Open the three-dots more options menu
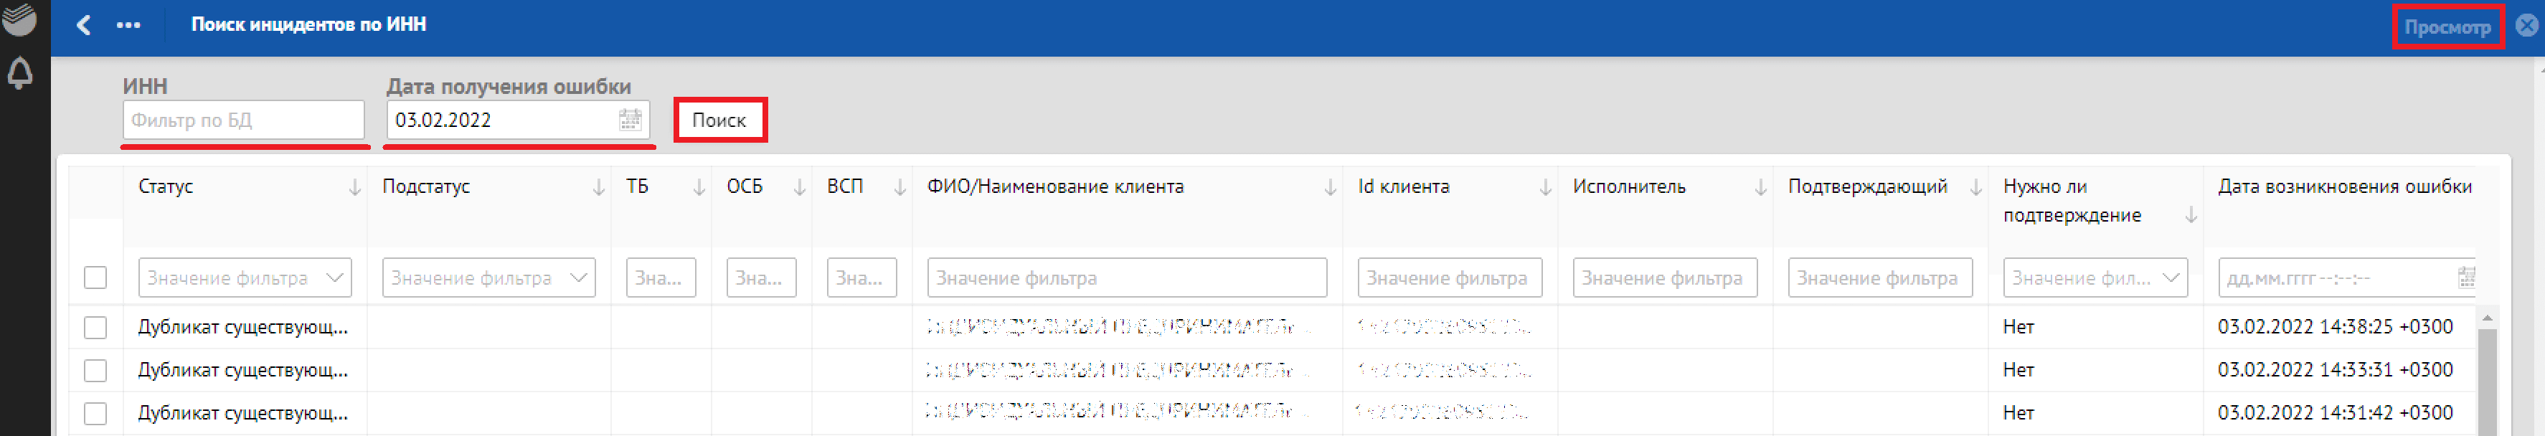 128,24
